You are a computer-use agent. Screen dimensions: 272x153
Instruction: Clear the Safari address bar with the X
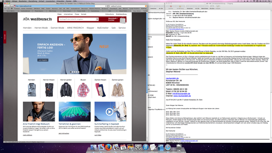tap(106, 6)
